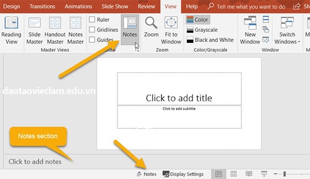Open Switch Windows dropdown

pos(287,30)
